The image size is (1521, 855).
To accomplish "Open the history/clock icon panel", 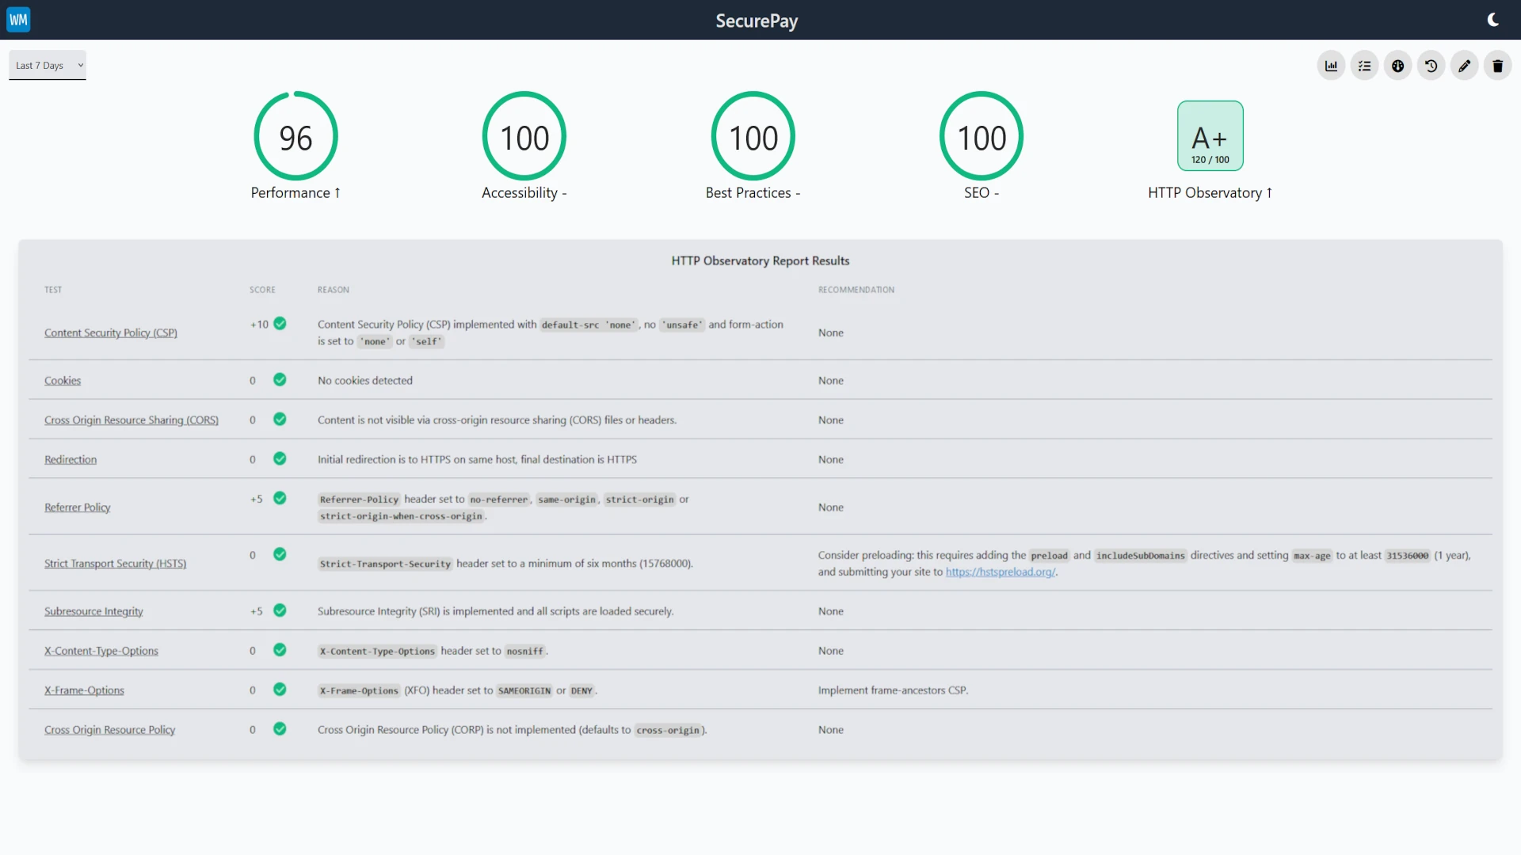I will 1431,65.
